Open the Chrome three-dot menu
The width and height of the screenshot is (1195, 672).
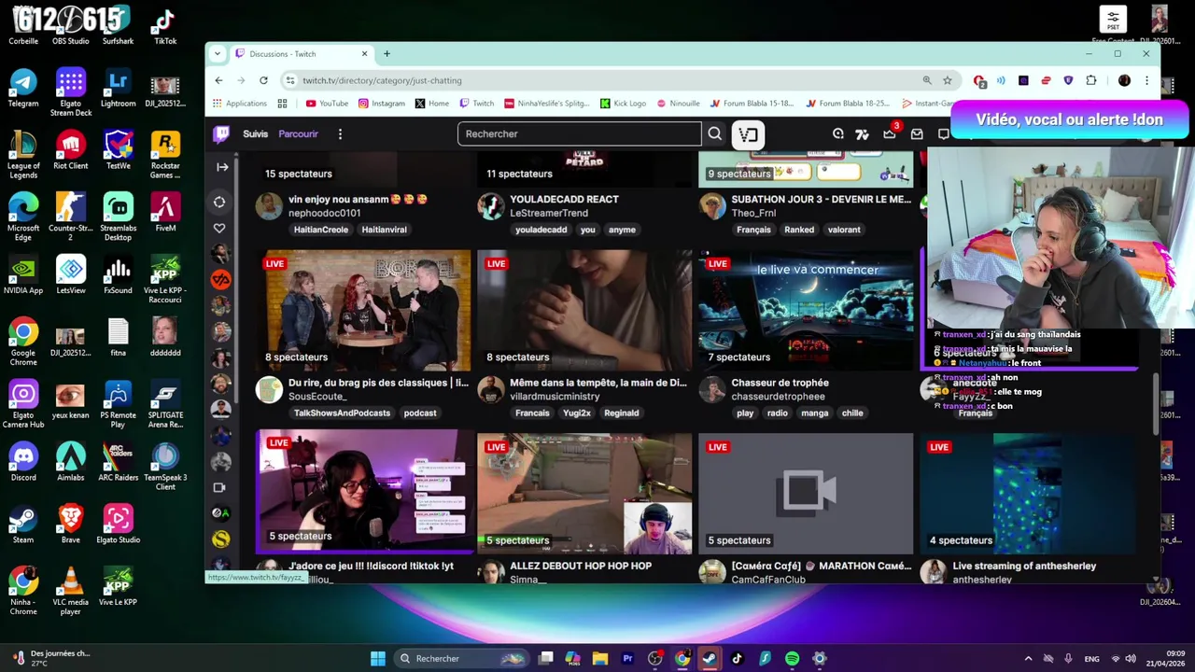tap(1146, 80)
